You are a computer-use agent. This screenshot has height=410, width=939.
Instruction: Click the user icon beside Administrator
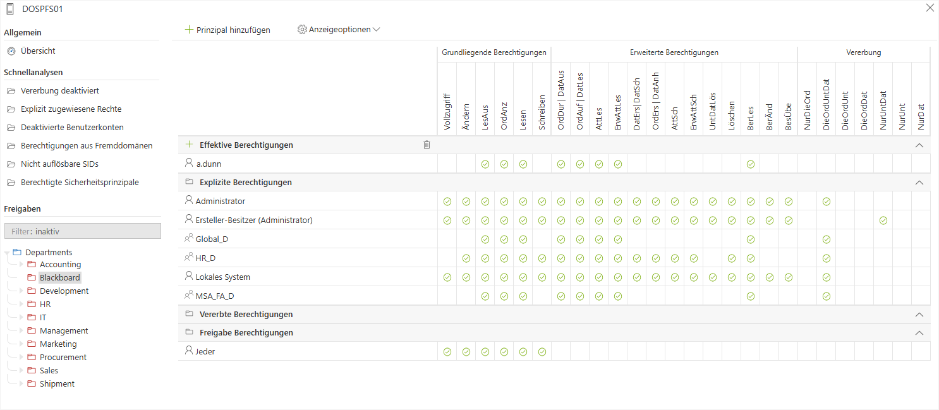pos(189,201)
